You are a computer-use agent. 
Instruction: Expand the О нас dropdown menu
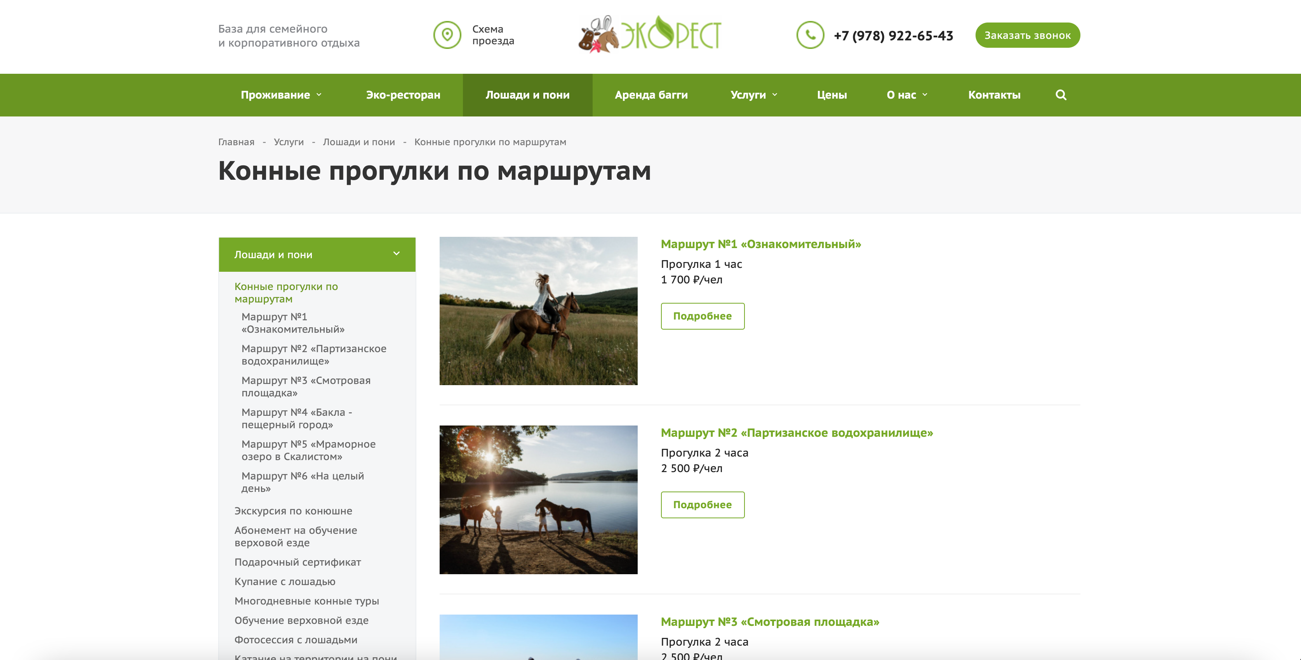tap(907, 95)
